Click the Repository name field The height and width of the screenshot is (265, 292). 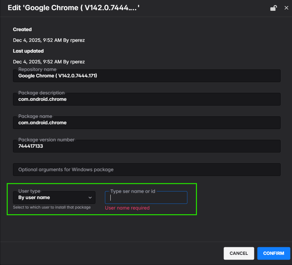pos(147,76)
